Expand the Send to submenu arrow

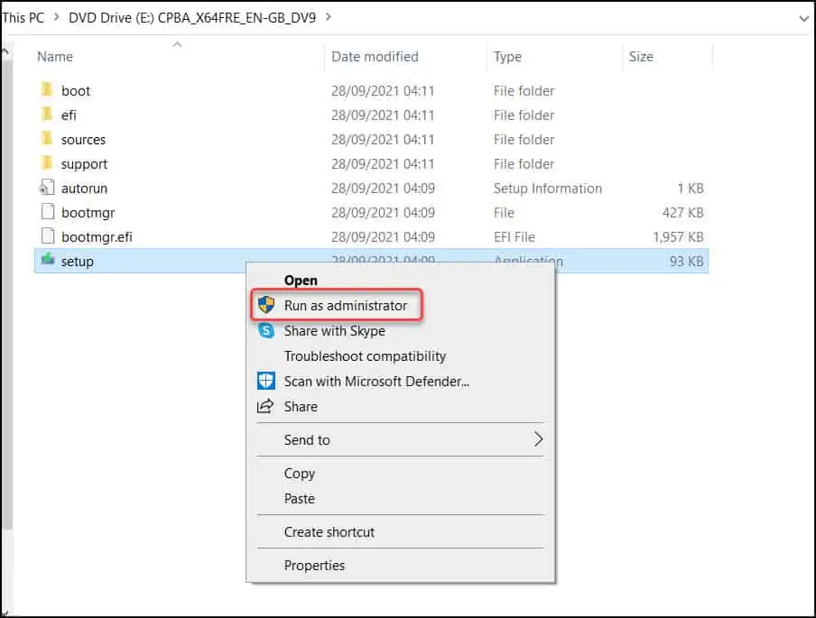(x=538, y=439)
